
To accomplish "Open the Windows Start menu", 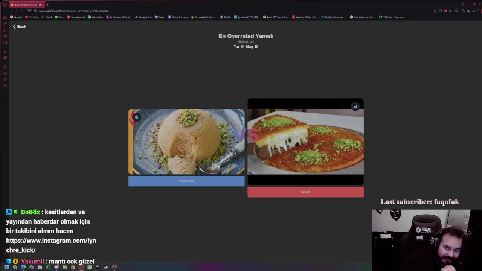I will 6,267.
